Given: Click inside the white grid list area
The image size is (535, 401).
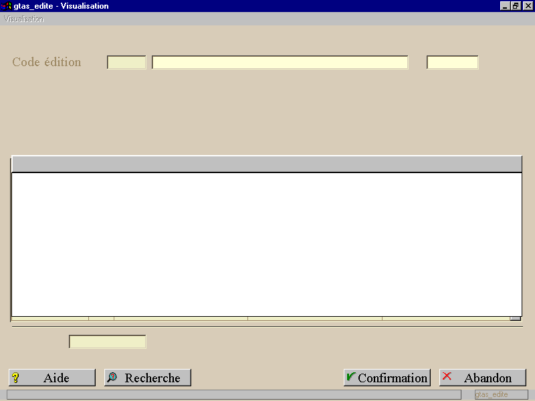Looking at the screenshot, I should [x=267, y=245].
